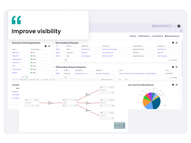The image size is (191, 143).
Task: Refresh the Asset Count by Manufacturer chart
Action: coord(177,85)
